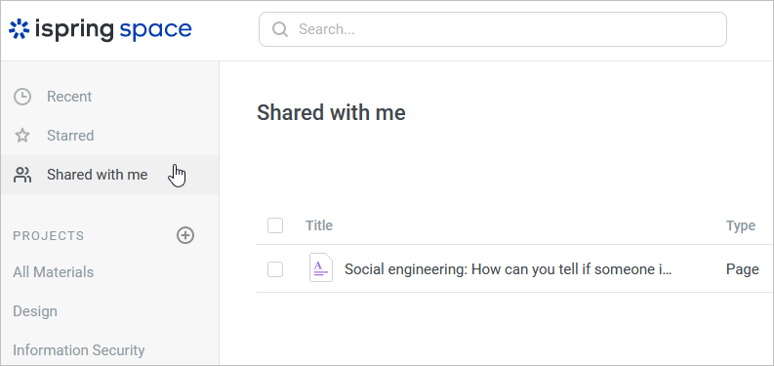This screenshot has height=366, width=774.
Task: Open the Design project
Action: [x=35, y=311]
